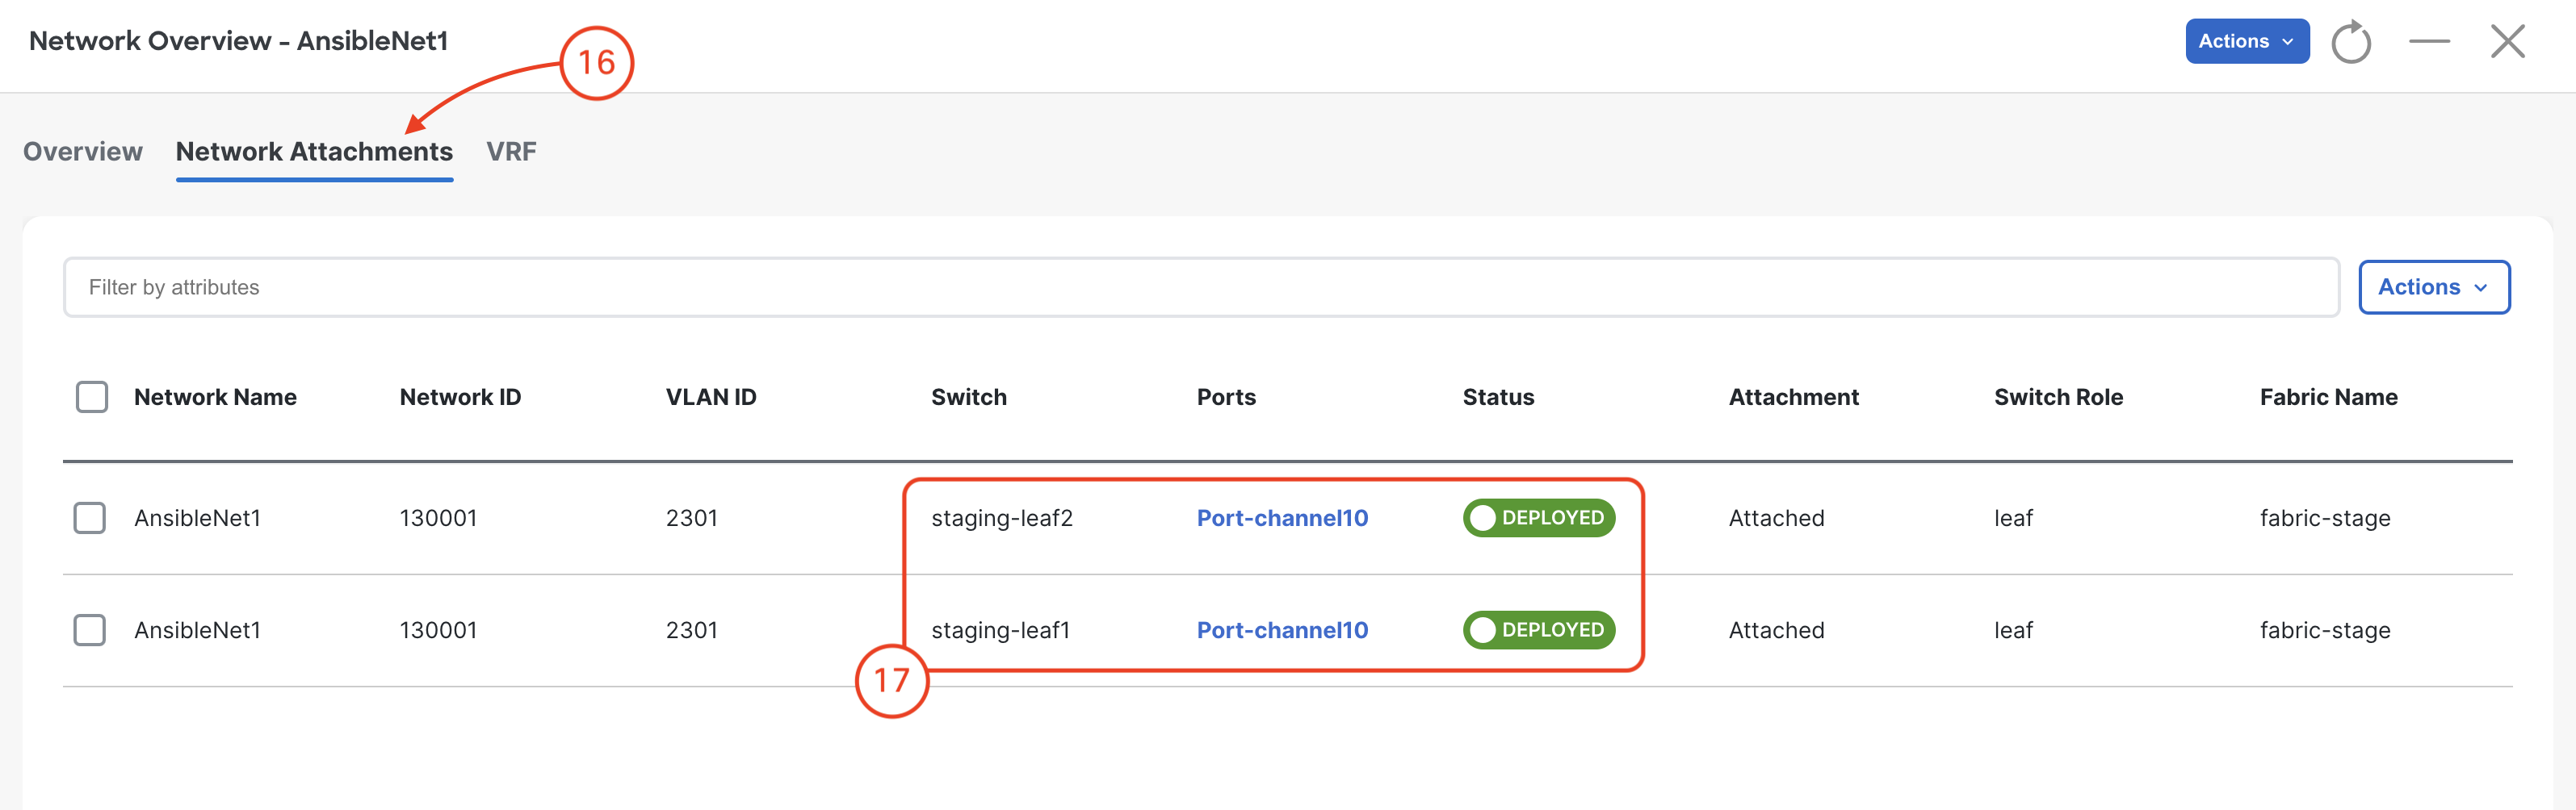This screenshot has height=810, width=2576.
Task: Click Attached cell in staging-leaf1 row
Action: point(1776,630)
